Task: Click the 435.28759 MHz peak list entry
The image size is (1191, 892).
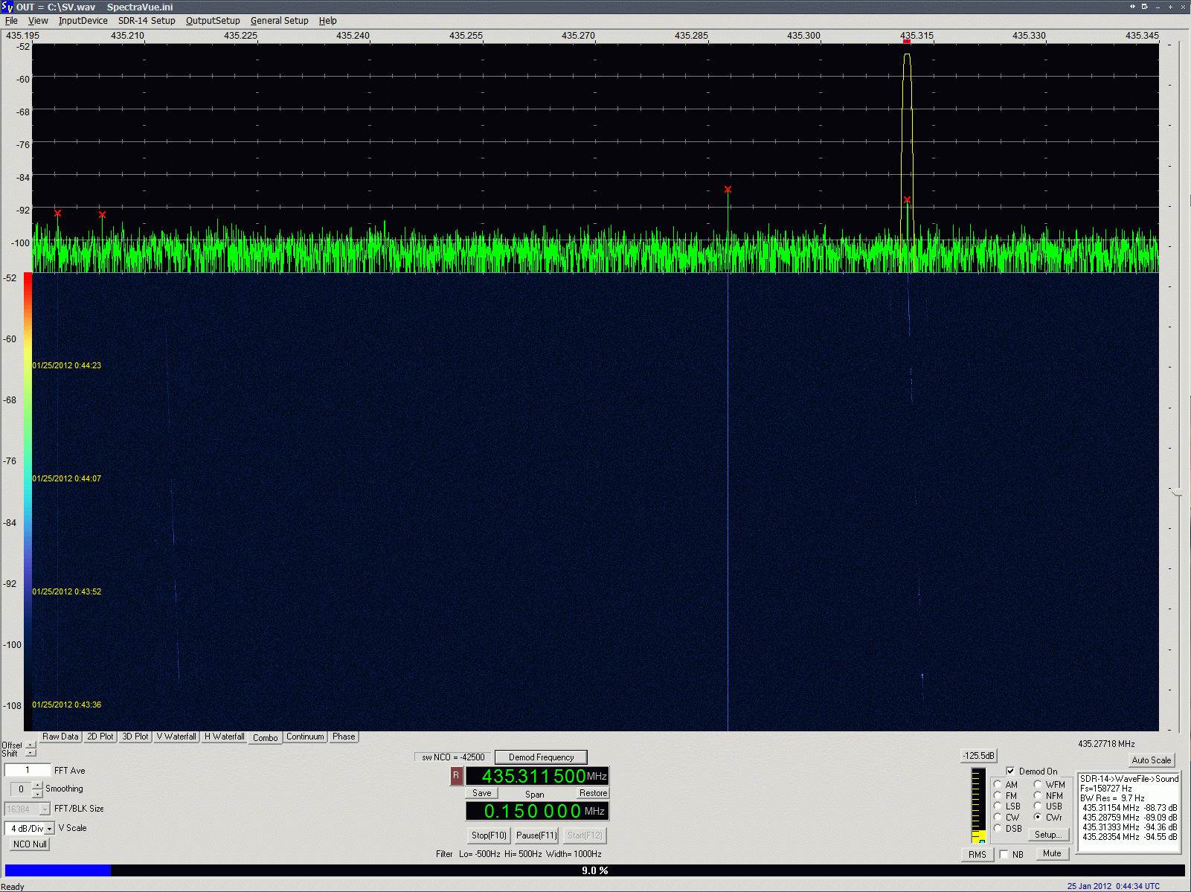Action: [x=1129, y=817]
